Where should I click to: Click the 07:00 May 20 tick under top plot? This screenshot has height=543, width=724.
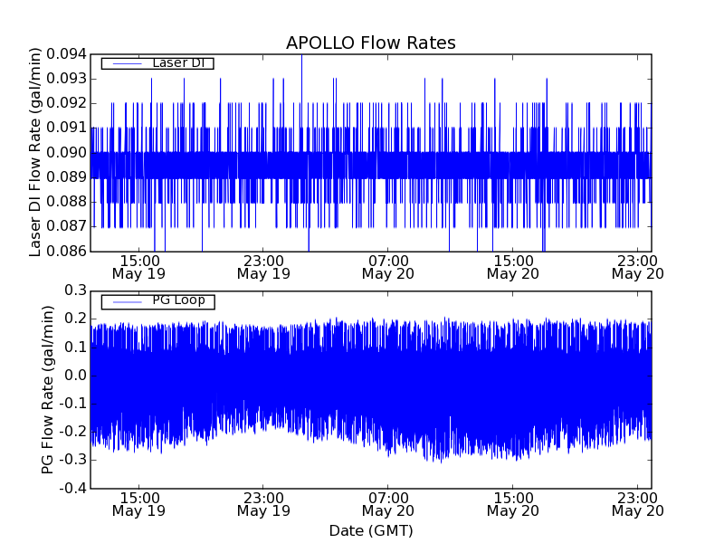pyautogui.click(x=387, y=266)
